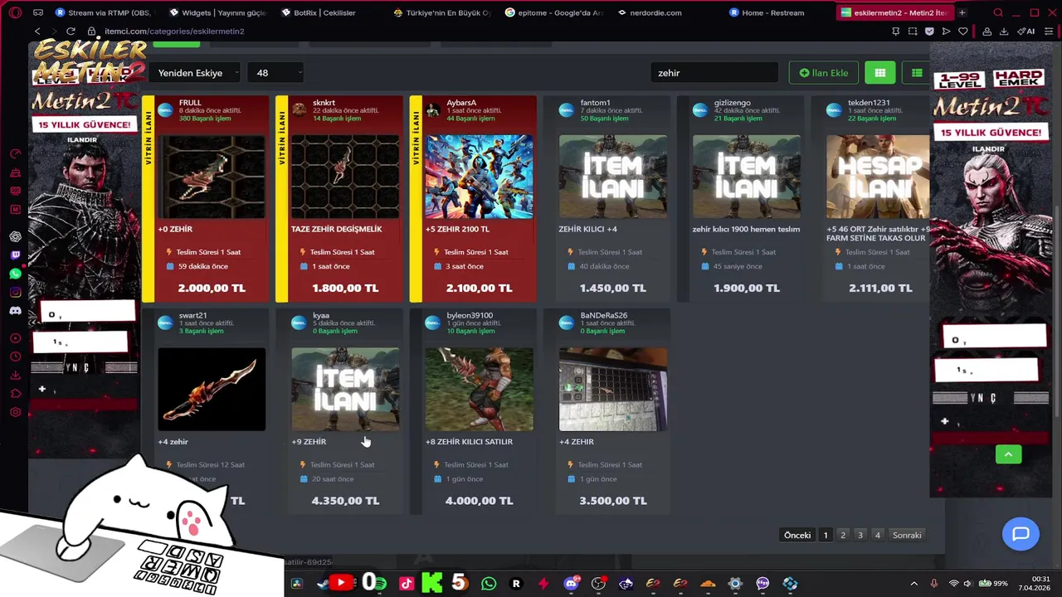
Task: Switch to grid view layout
Action: (880, 73)
